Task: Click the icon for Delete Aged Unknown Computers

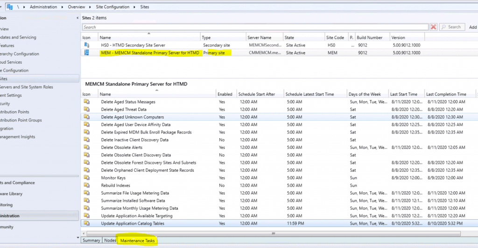Action: point(86,117)
